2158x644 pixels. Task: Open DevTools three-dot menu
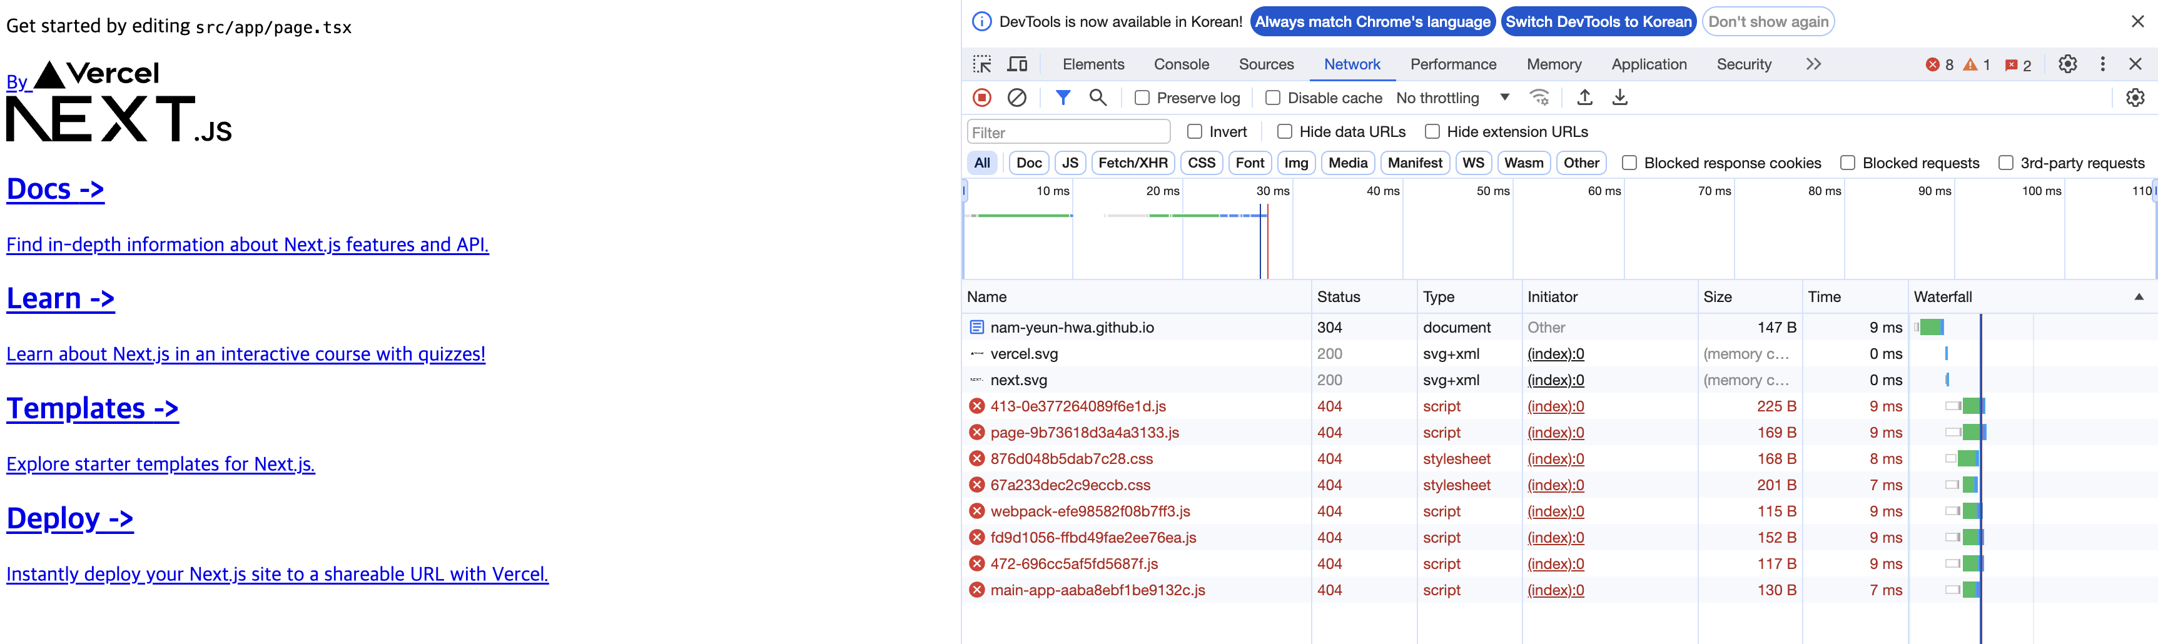2102,64
